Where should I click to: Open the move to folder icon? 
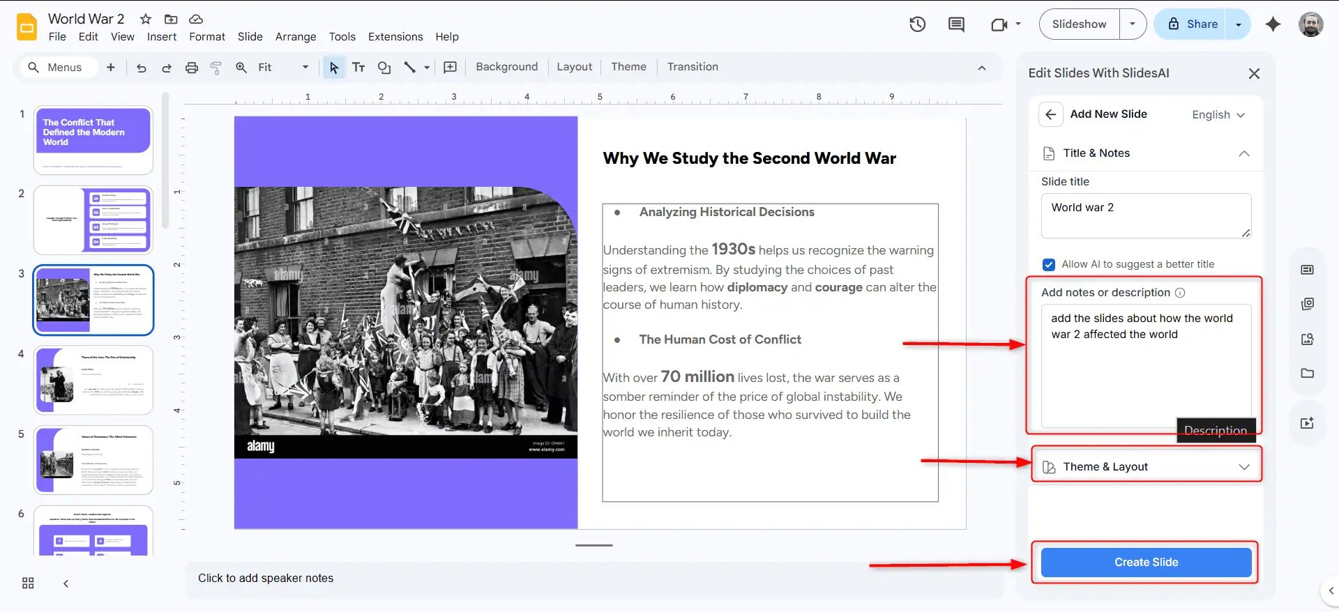pyautogui.click(x=171, y=19)
